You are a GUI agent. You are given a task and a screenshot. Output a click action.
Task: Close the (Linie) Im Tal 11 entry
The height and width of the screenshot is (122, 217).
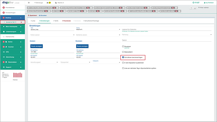coord(21,22)
